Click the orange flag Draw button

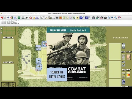click(128, 75)
